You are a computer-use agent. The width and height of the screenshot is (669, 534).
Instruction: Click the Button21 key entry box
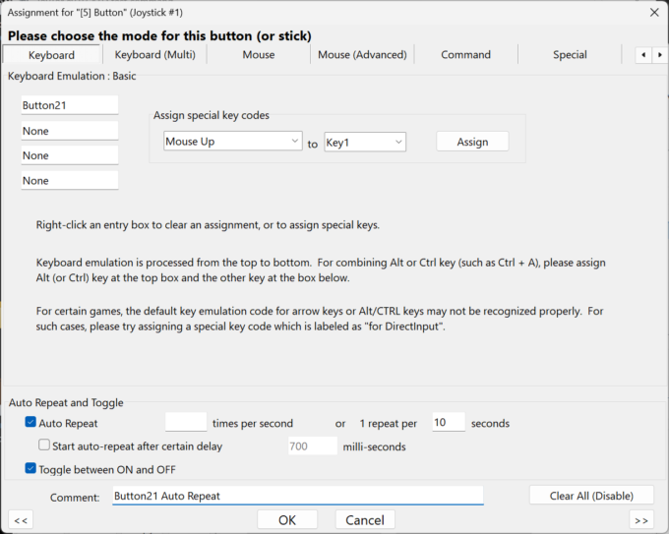(x=70, y=105)
